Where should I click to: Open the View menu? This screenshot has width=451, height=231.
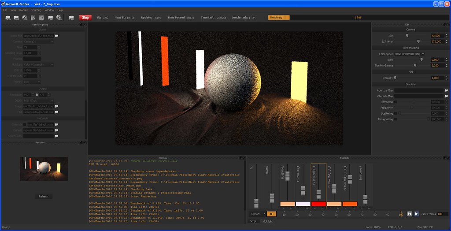coord(13,10)
